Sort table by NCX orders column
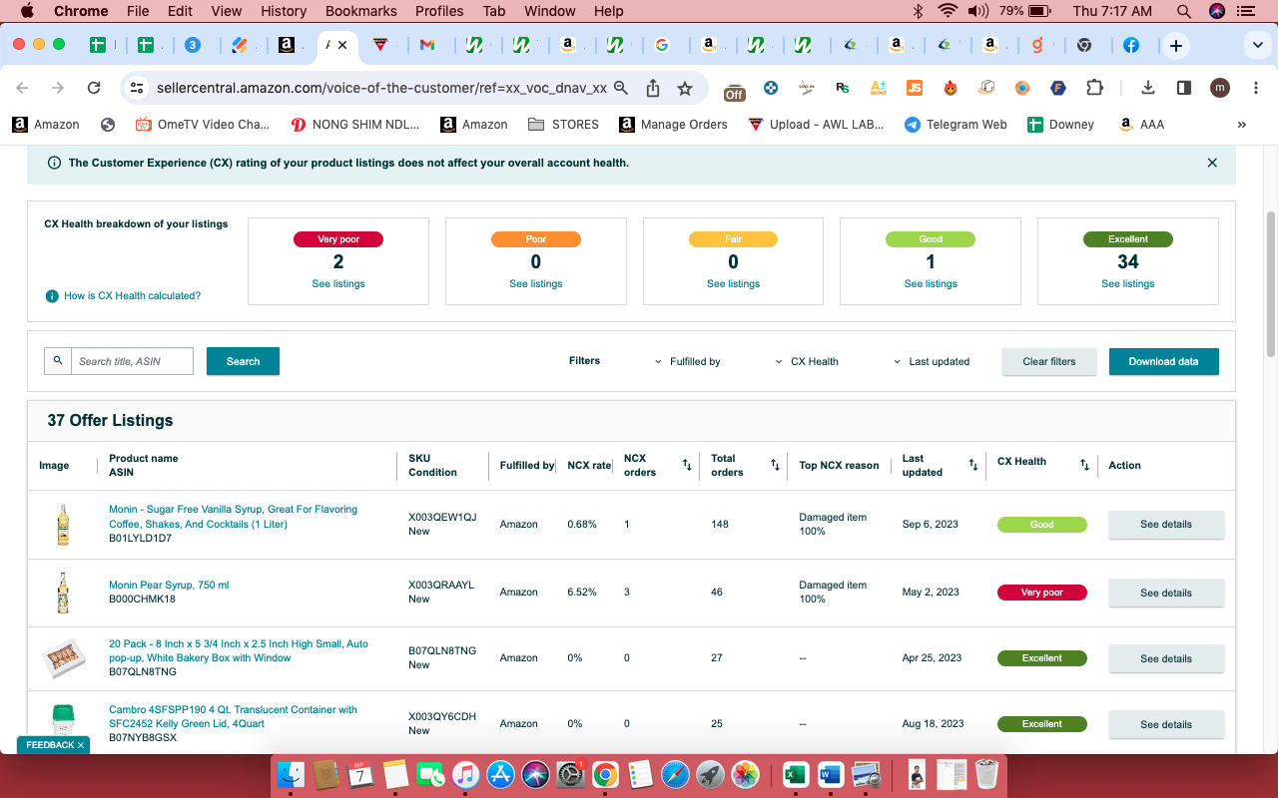Viewport: 1278px width, 798px height. coord(687,465)
